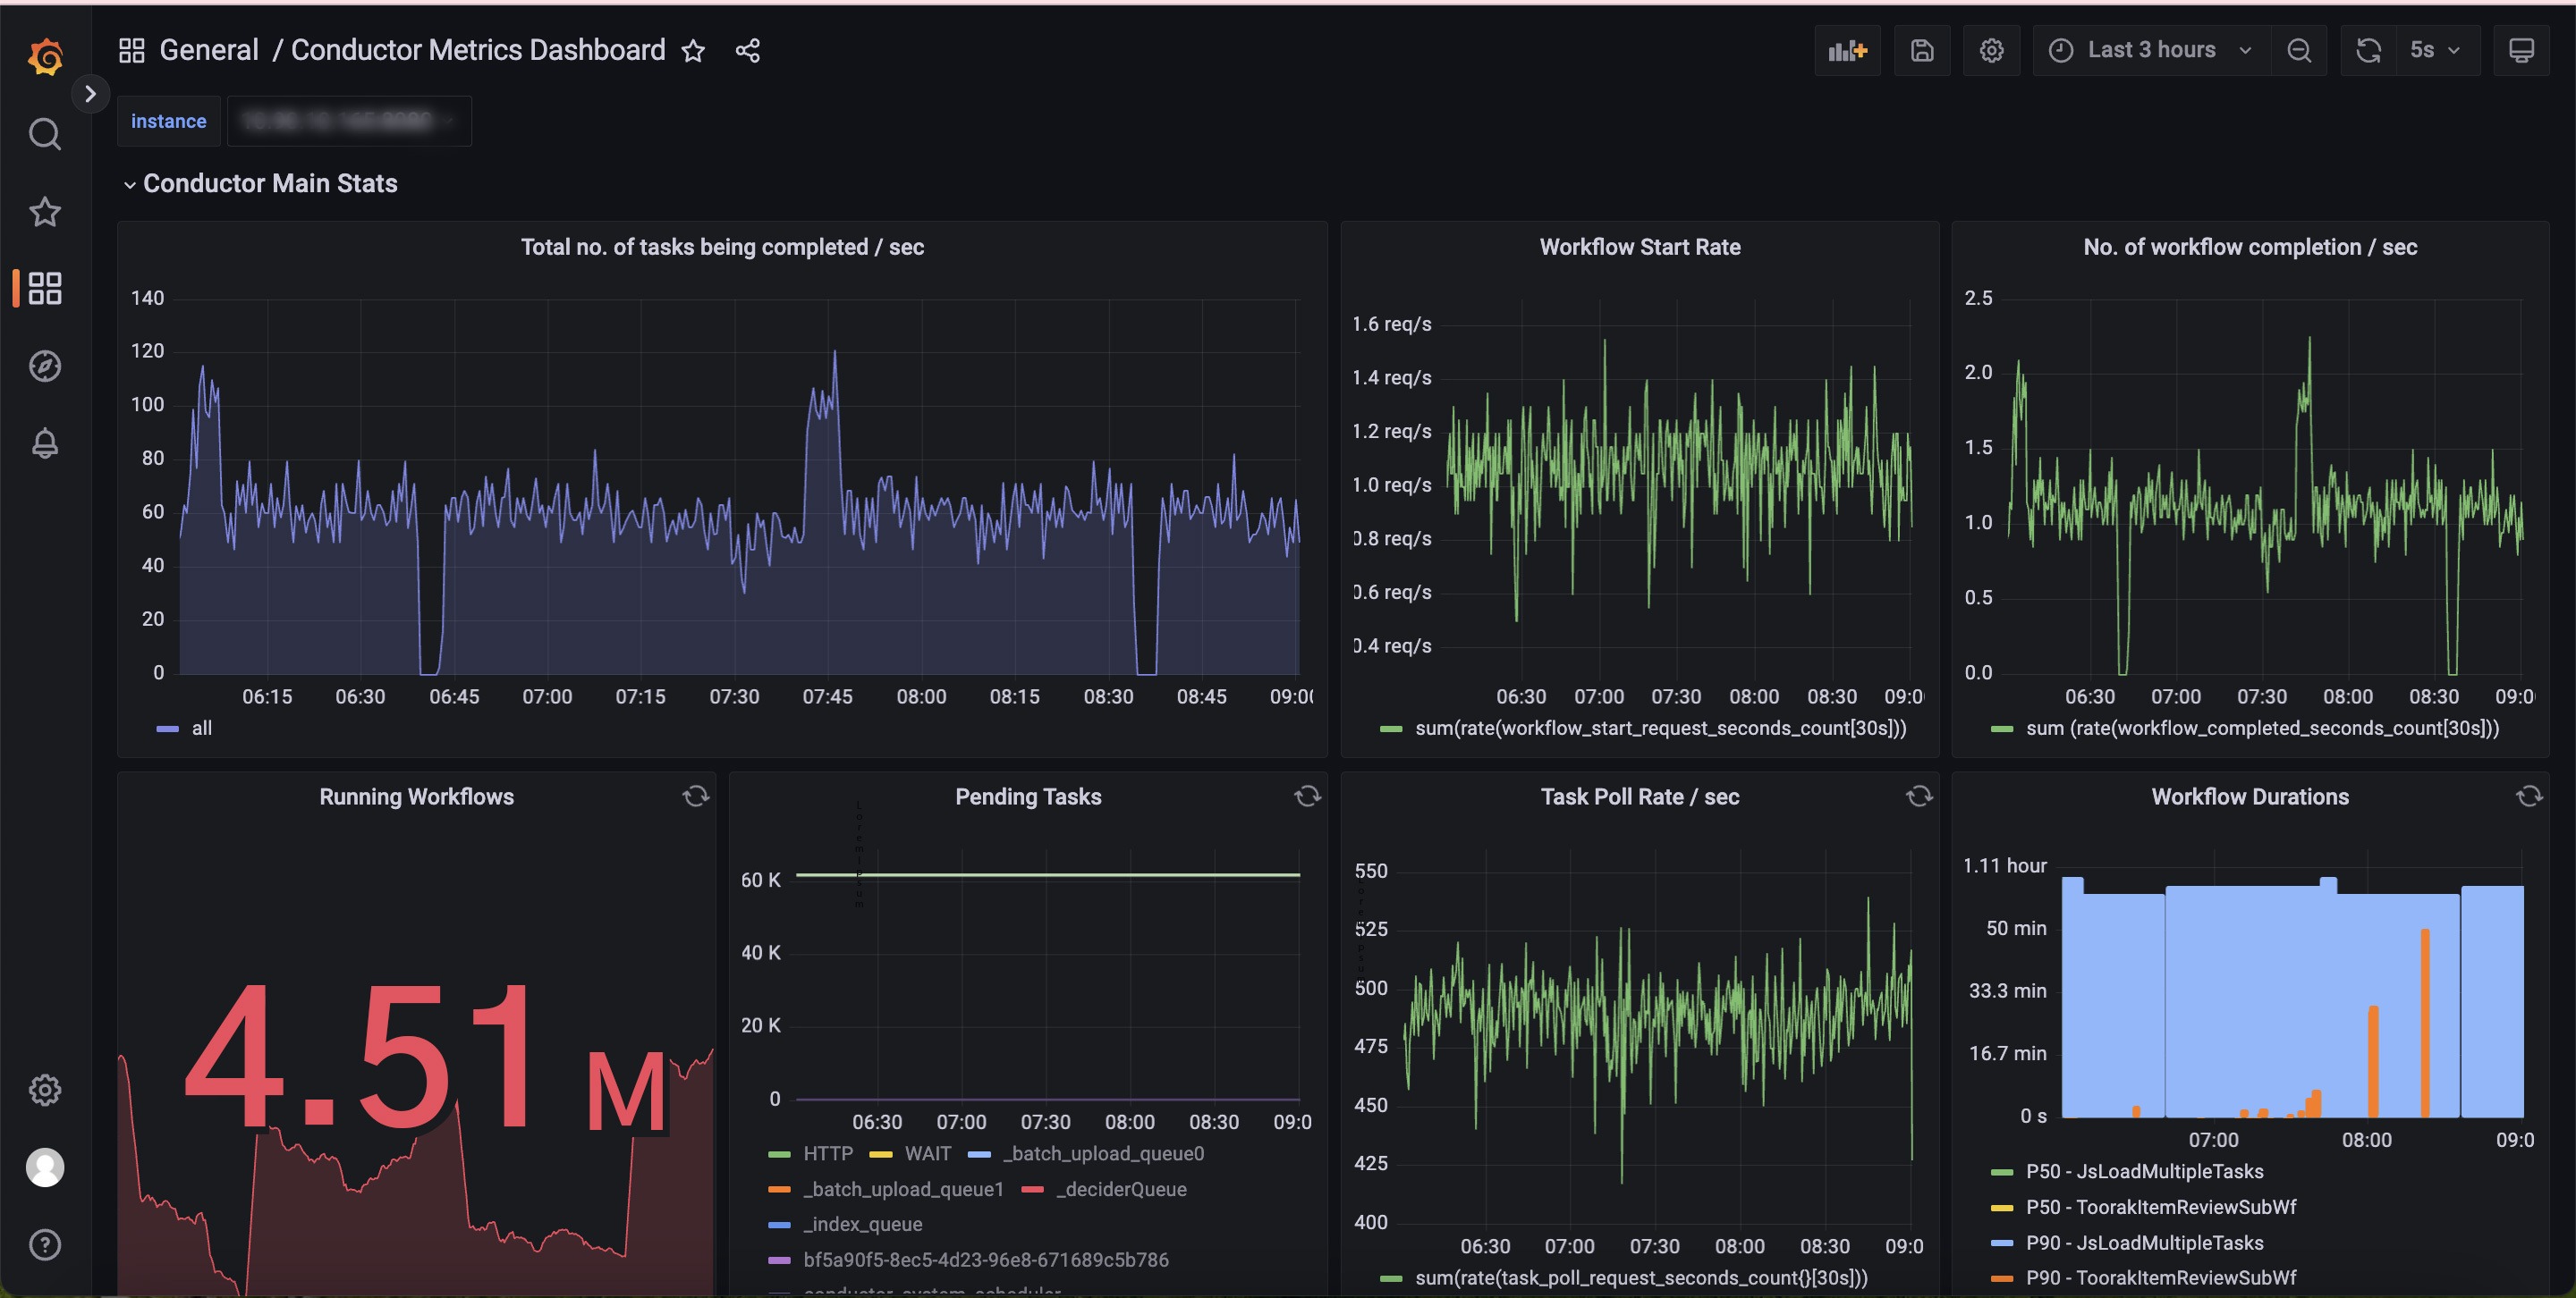Open dashboard settings with the gear icon
The image size is (2576, 1298).
tap(1992, 50)
